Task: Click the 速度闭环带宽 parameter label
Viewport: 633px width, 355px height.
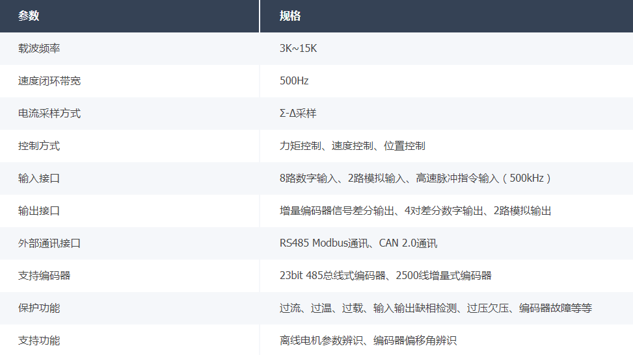Action: coord(49,81)
